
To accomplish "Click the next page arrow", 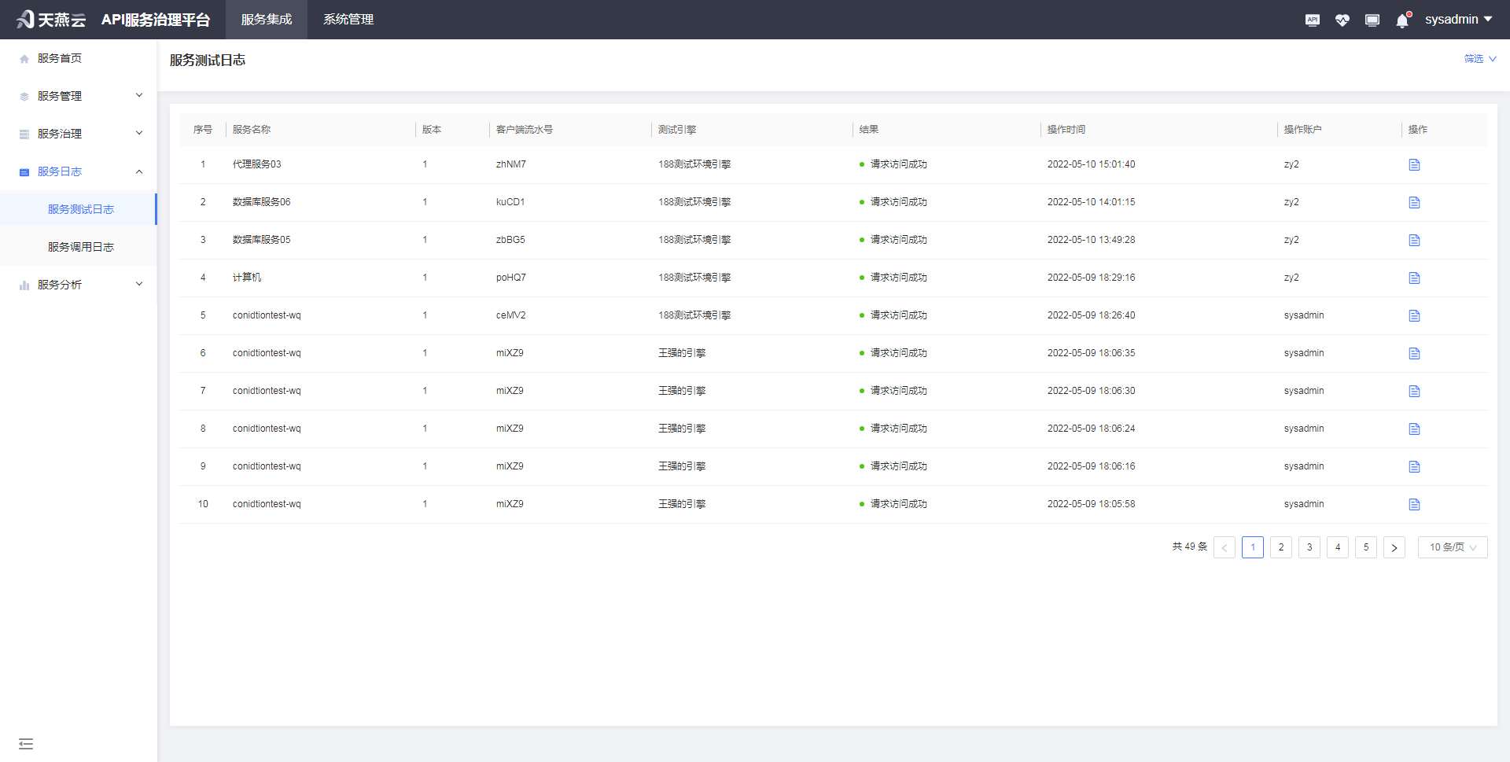I will 1394,547.
